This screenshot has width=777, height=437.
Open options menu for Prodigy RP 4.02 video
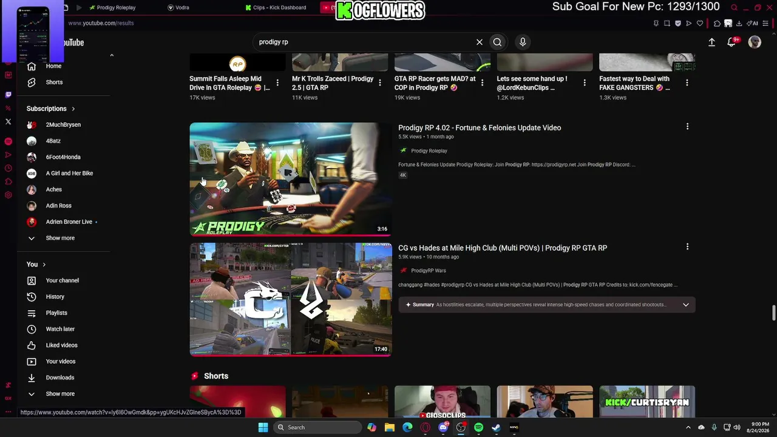[x=687, y=126]
